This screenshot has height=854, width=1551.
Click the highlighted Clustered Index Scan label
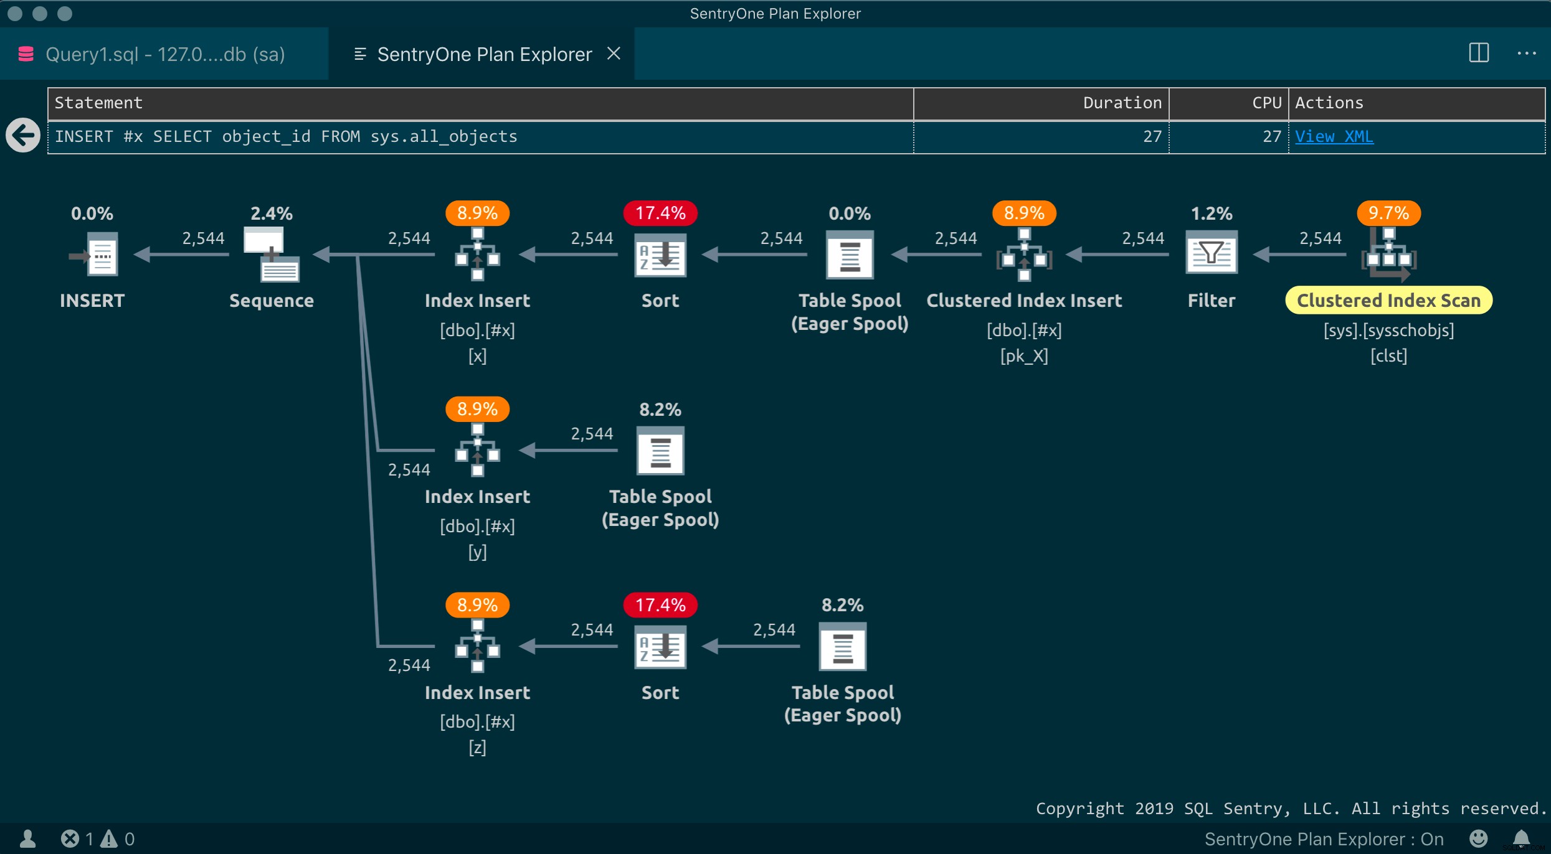1388,301
